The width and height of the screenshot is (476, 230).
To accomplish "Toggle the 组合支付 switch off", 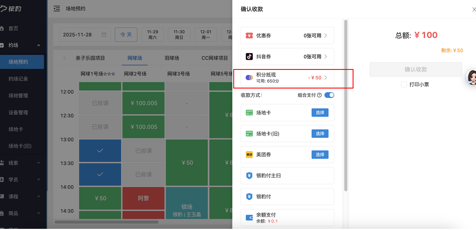I will click(329, 95).
